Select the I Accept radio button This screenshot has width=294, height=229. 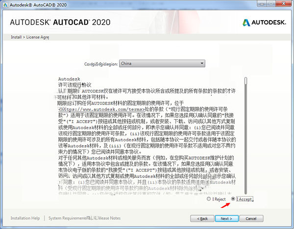point(233,199)
